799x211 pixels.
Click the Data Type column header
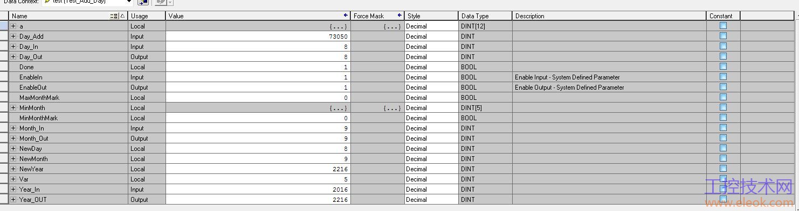pyautogui.click(x=485, y=16)
